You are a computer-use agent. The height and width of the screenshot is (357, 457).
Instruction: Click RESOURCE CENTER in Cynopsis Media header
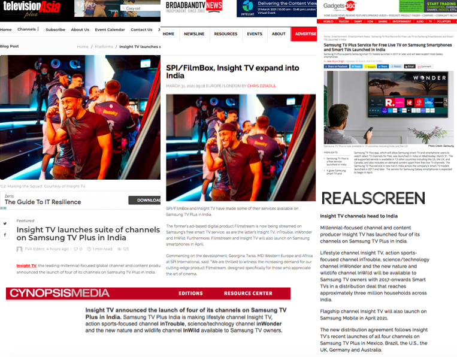tap(248, 293)
